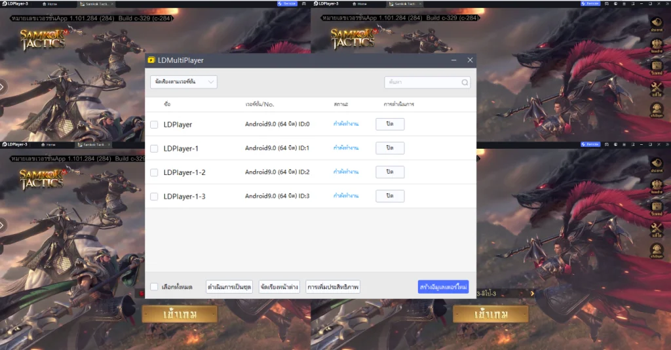Open the video clapperboard icon in top-right emulator

point(657,66)
